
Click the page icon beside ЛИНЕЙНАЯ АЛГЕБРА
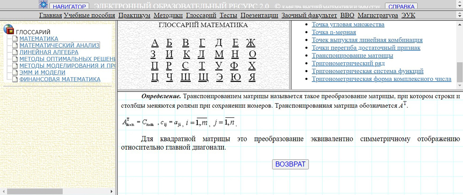[x=15, y=52]
